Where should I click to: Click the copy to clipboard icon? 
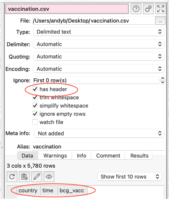24,176
